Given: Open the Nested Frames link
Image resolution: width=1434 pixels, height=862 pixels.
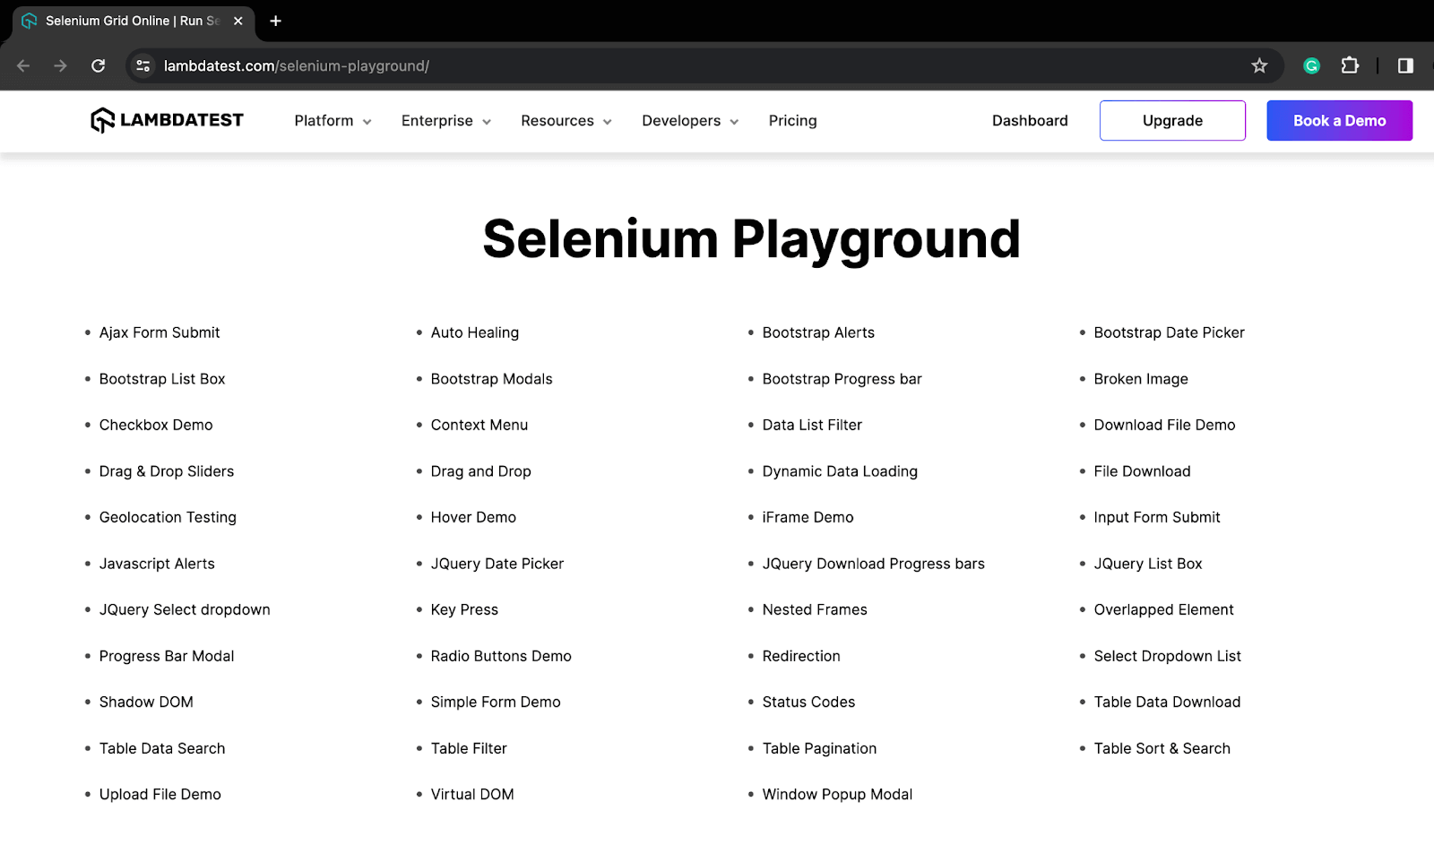Looking at the screenshot, I should tap(815, 609).
